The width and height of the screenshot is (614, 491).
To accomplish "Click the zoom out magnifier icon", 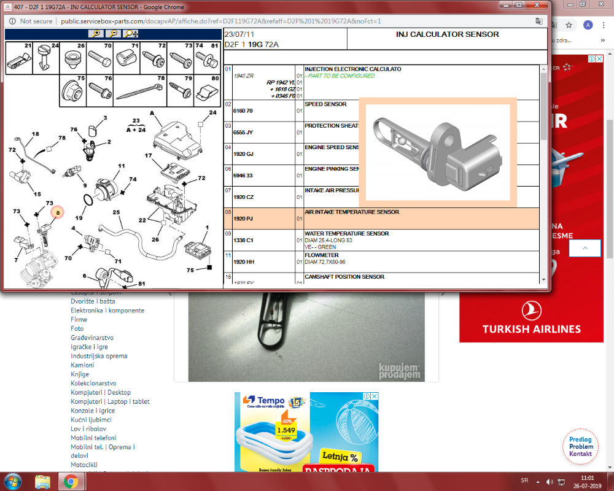I will (114, 34).
